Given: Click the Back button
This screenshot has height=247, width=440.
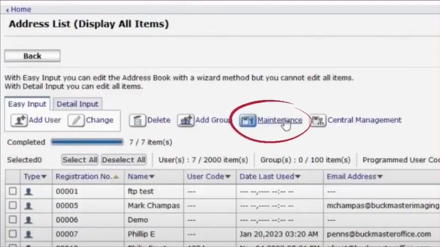Looking at the screenshot, I should point(32,56).
